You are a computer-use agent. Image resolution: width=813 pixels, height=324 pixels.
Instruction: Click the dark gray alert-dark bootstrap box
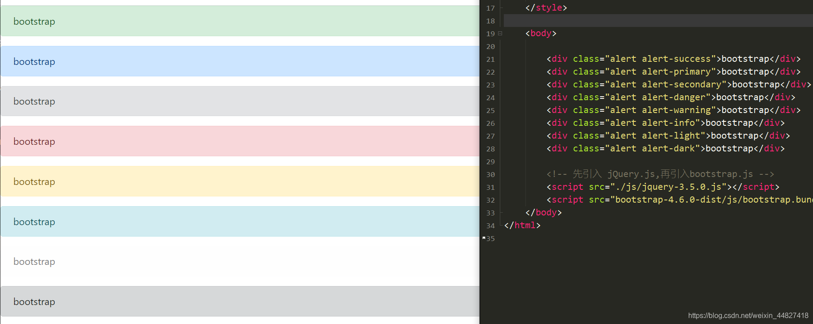click(x=240, y=301)
